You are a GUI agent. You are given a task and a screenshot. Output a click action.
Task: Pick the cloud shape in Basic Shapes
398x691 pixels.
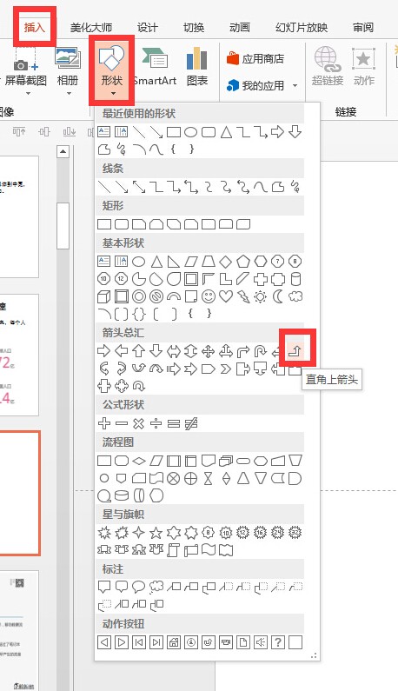(x=295, y=296)
